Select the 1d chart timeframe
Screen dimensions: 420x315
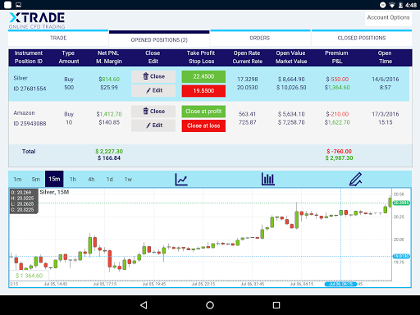pos(110,179)
